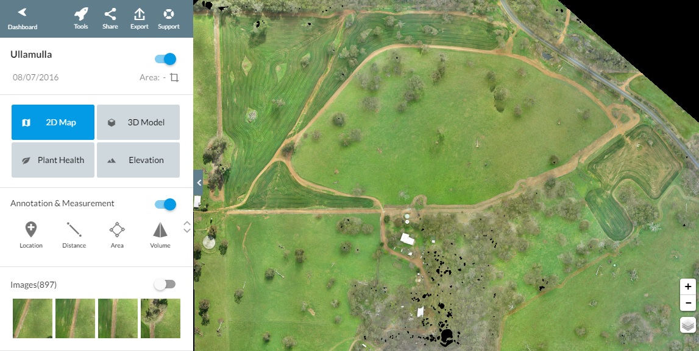Switch to the 3D Model view
This screenshot has height=351, width=699.
click(138, 122)
